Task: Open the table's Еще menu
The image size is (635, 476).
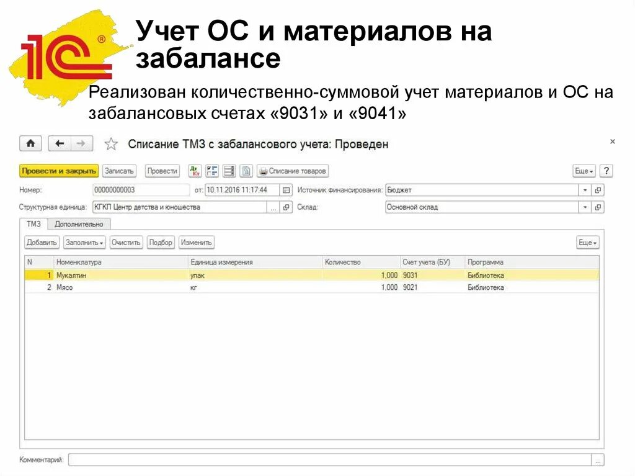Action: (588, 243)
